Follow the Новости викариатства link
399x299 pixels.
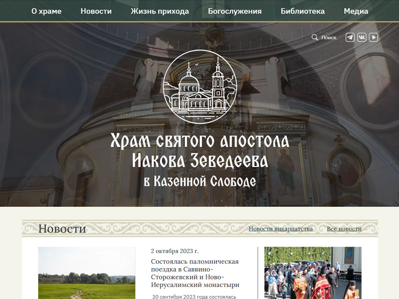click(x=281, y=229)
